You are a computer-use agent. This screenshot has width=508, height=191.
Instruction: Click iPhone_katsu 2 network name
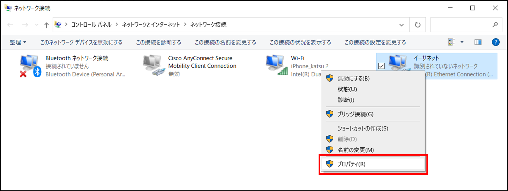(x=310, y=66)
